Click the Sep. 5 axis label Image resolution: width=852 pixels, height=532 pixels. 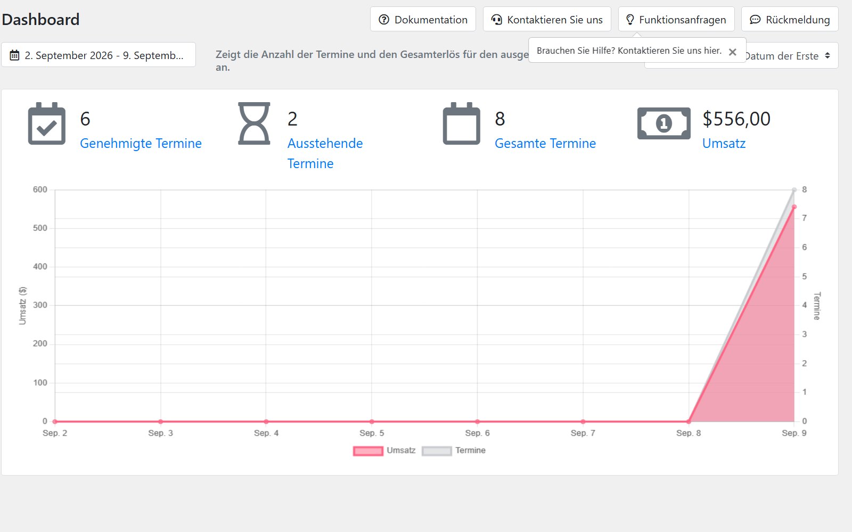[372, 433]
